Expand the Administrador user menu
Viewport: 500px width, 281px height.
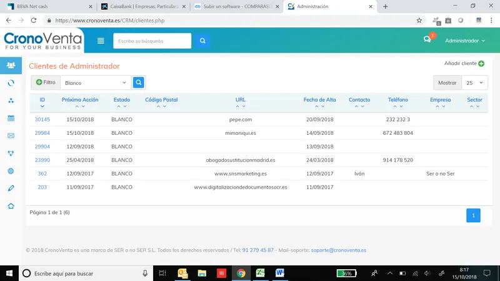point(465,41)
